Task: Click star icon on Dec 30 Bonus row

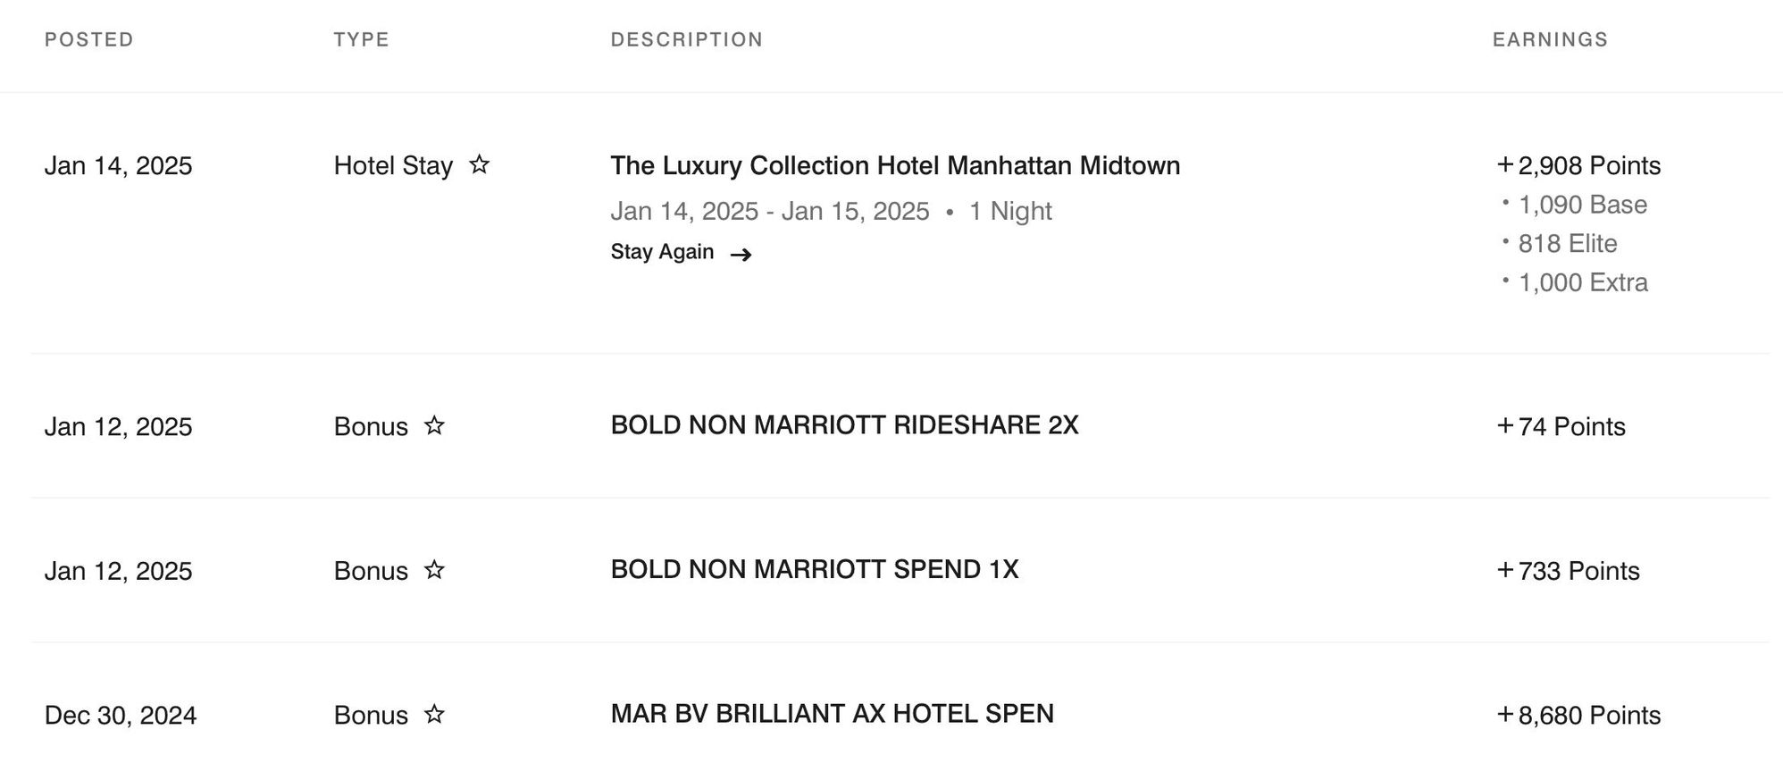Action: coord(434,715)
